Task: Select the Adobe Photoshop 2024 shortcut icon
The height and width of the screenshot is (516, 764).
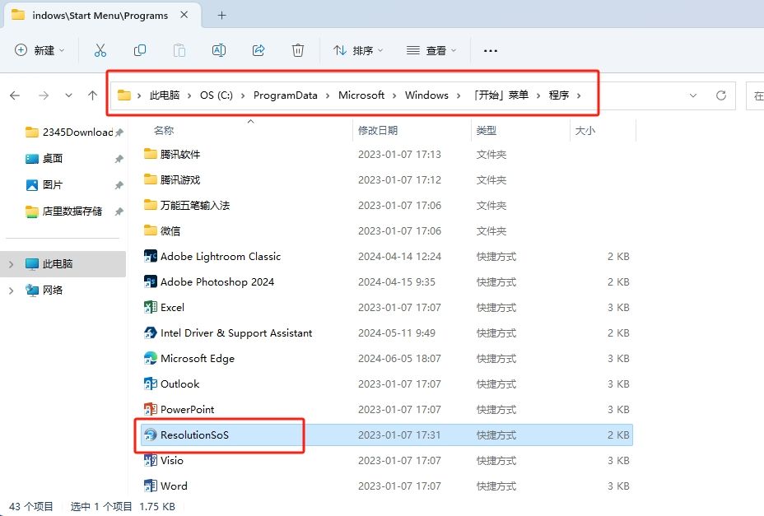Action: coord(150,281)
